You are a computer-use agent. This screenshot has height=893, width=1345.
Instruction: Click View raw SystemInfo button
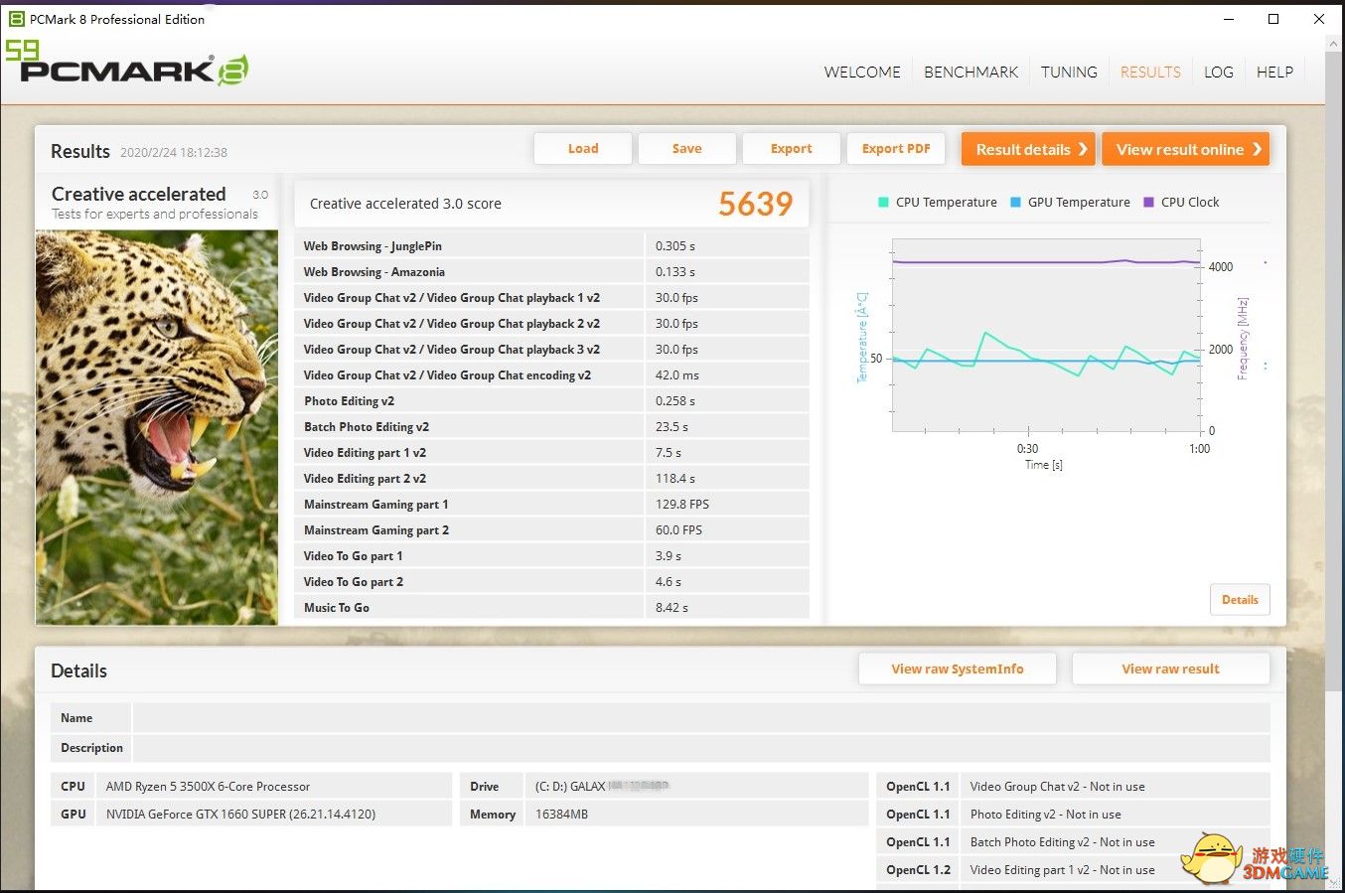click(958, 669)
